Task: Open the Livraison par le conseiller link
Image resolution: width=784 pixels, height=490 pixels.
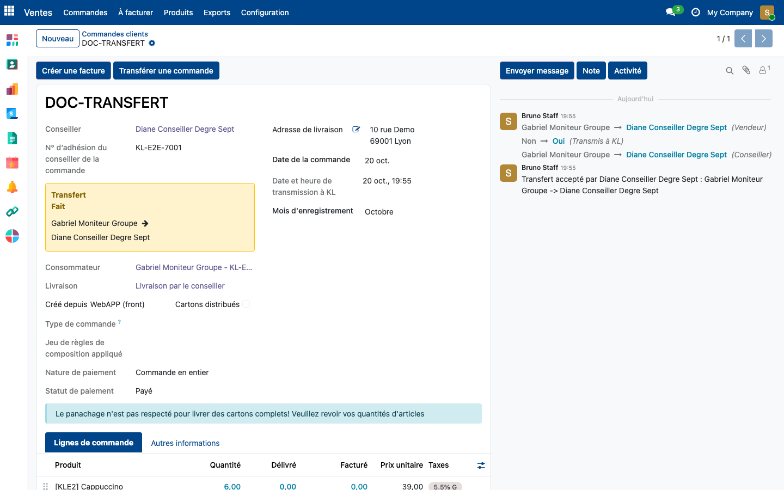Action: pyautogui.click(x=180, y=286)
